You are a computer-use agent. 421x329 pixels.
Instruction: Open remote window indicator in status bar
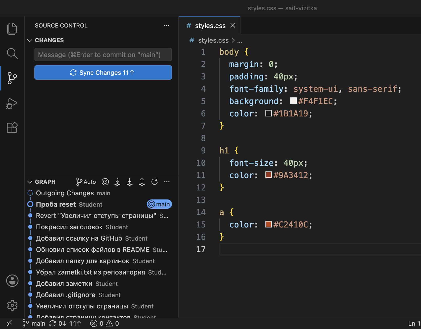[x=9, y=323]
